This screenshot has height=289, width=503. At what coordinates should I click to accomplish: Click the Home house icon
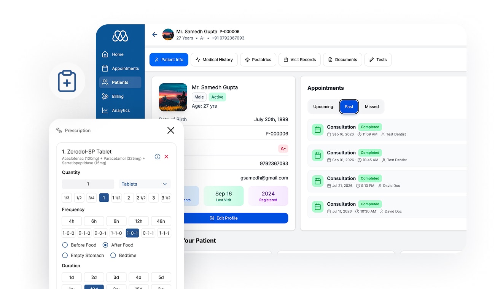(x=105, y=54)
